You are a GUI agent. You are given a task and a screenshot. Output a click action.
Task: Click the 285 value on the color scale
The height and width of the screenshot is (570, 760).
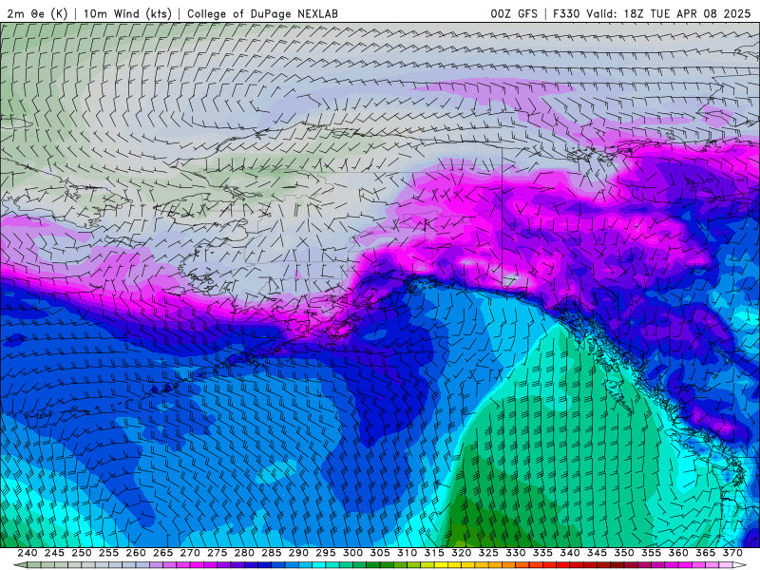[x=272, y=553]
